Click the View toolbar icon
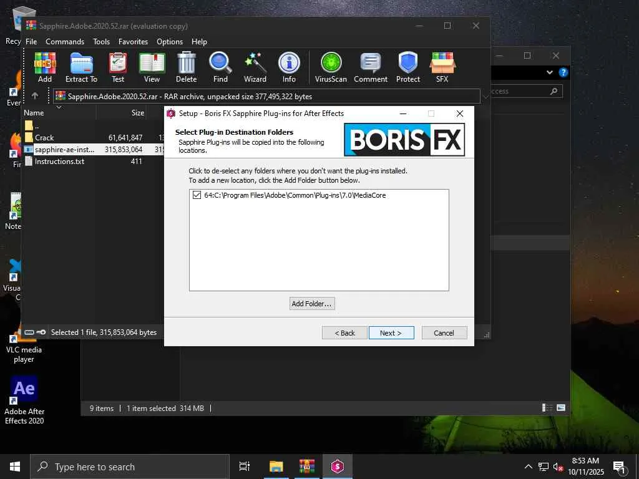The width and height of the screenshot is (639, 479). (152, 67)
